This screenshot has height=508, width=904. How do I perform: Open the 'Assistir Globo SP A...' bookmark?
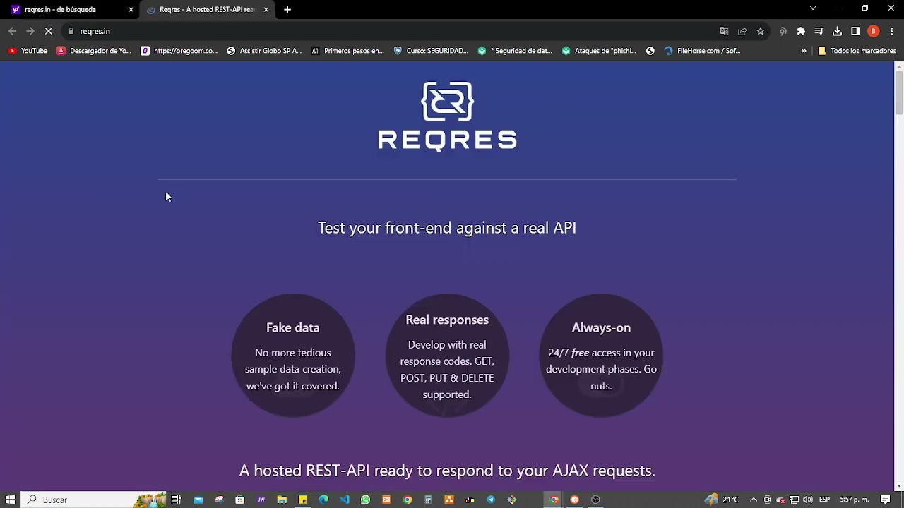point(264,51)
